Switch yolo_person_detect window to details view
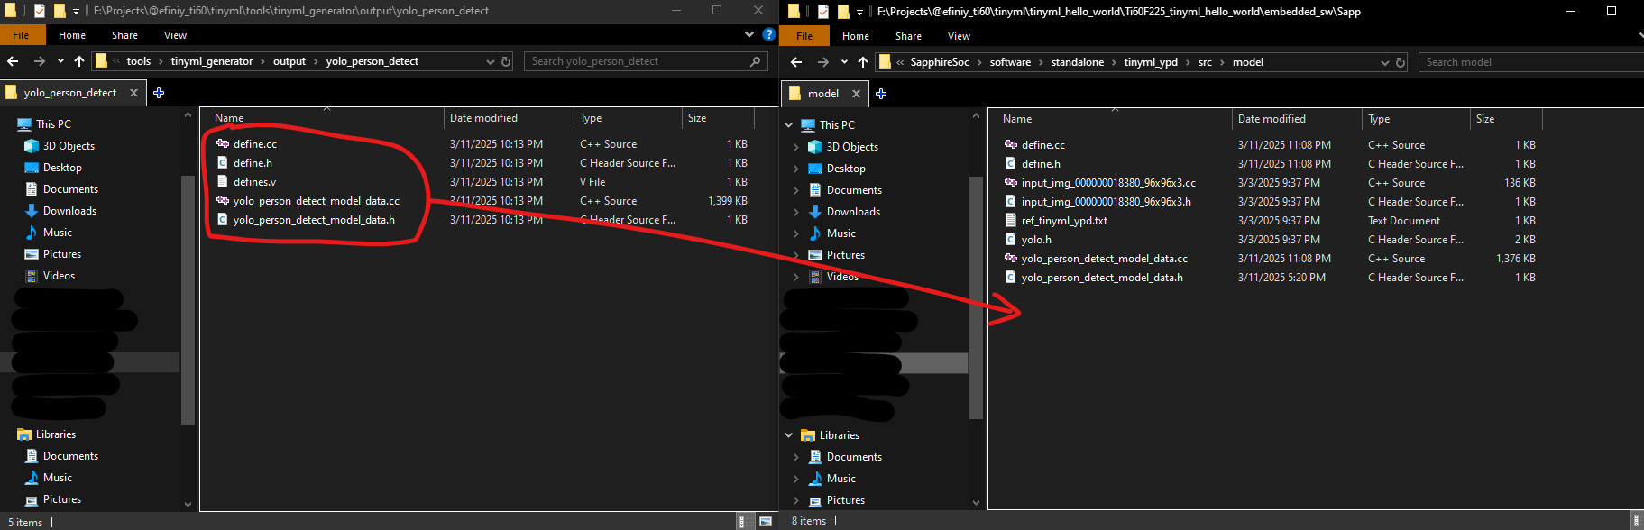The width and height of the screenshot is (1644, 530). tap(744, 521)
